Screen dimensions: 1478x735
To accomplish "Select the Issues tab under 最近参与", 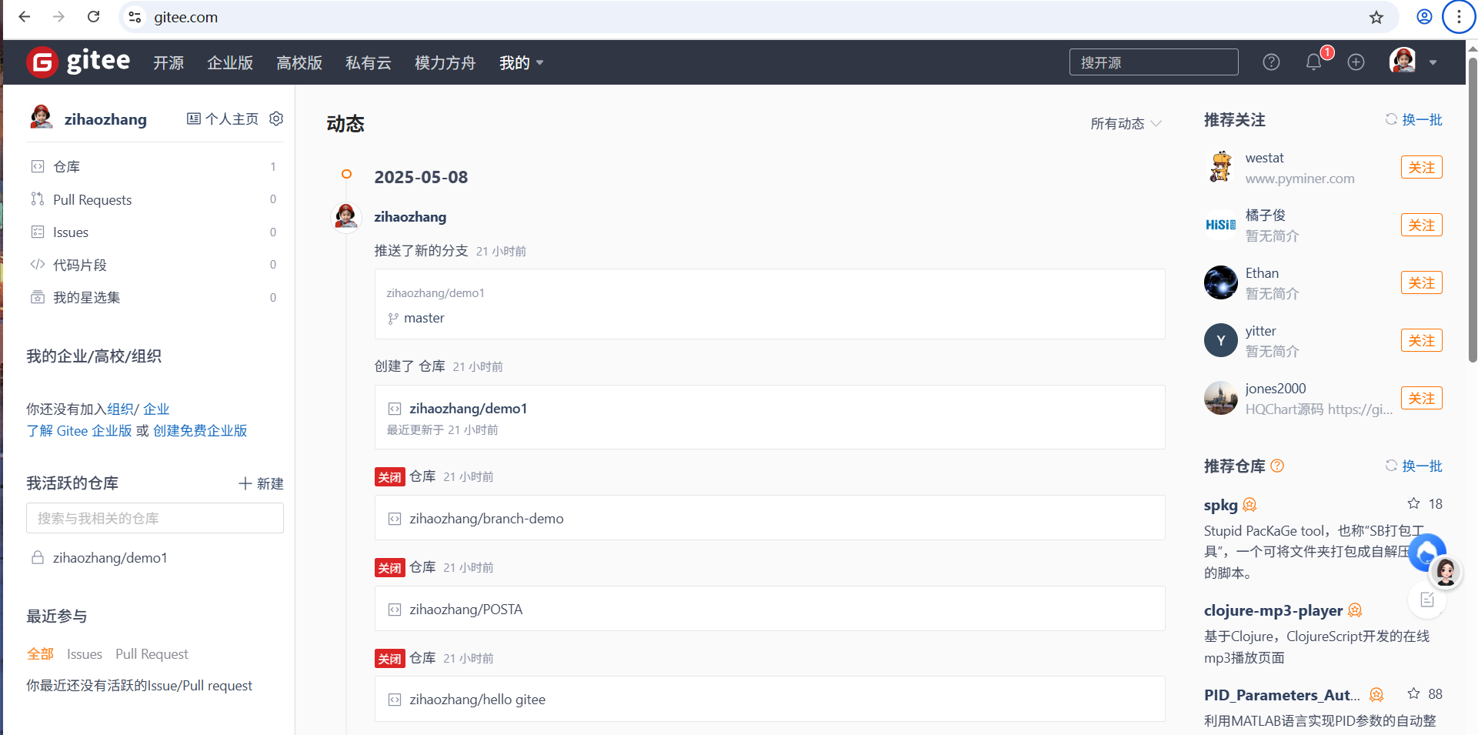I will click(85, 653).
